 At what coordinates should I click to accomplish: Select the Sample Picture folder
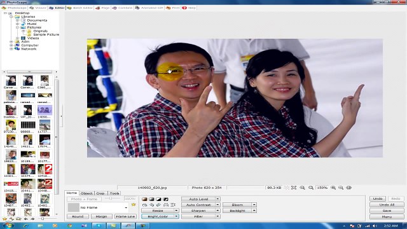(46, 34)
